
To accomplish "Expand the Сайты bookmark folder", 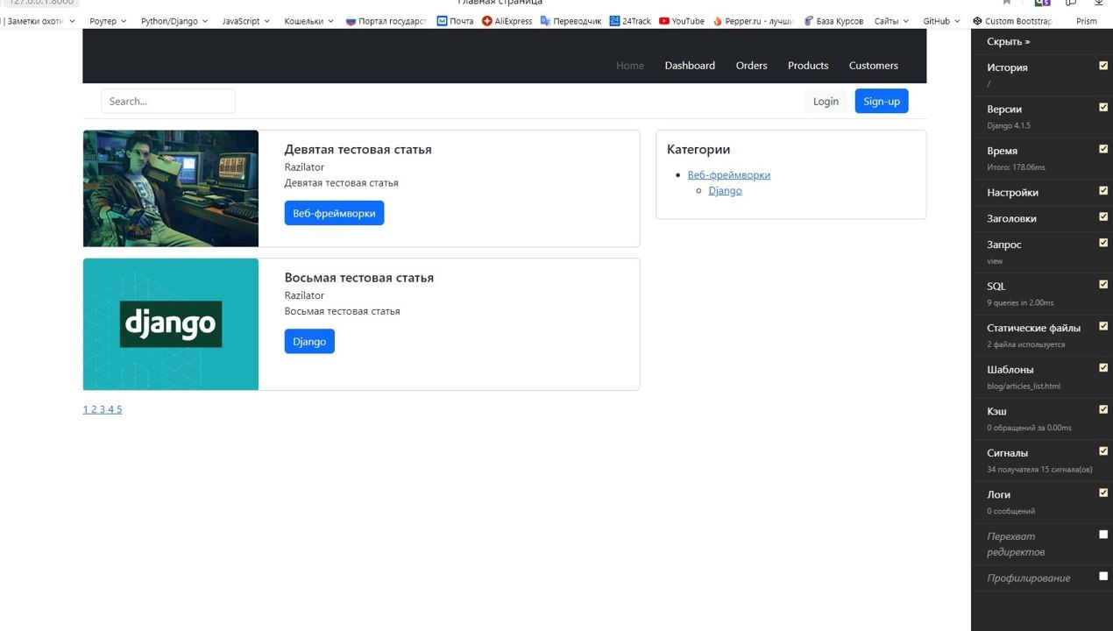I will point(891,21).
